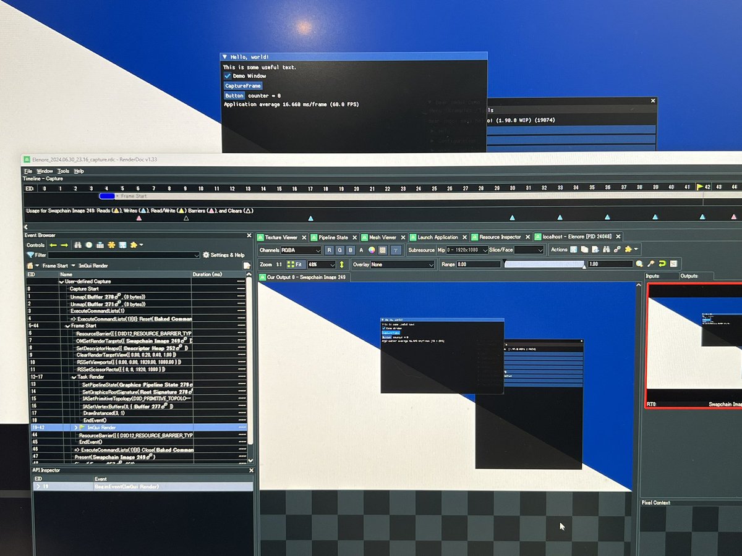Open the zoom percentage 48% dropdown
Screen dimensions: 742x556
click(322, 264)
